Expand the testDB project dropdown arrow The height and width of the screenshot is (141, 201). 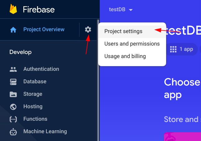pyautogui.click(x=131, y=10)
